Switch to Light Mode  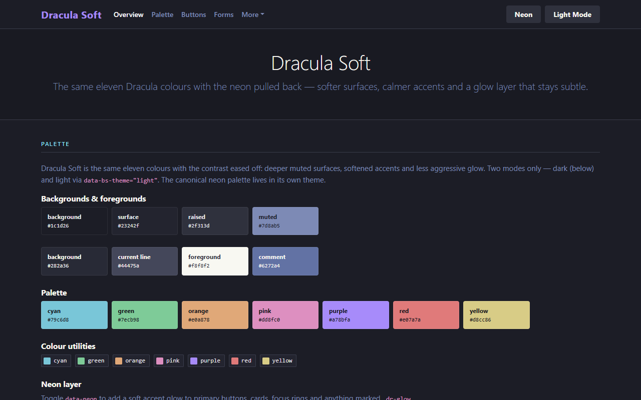572,14
